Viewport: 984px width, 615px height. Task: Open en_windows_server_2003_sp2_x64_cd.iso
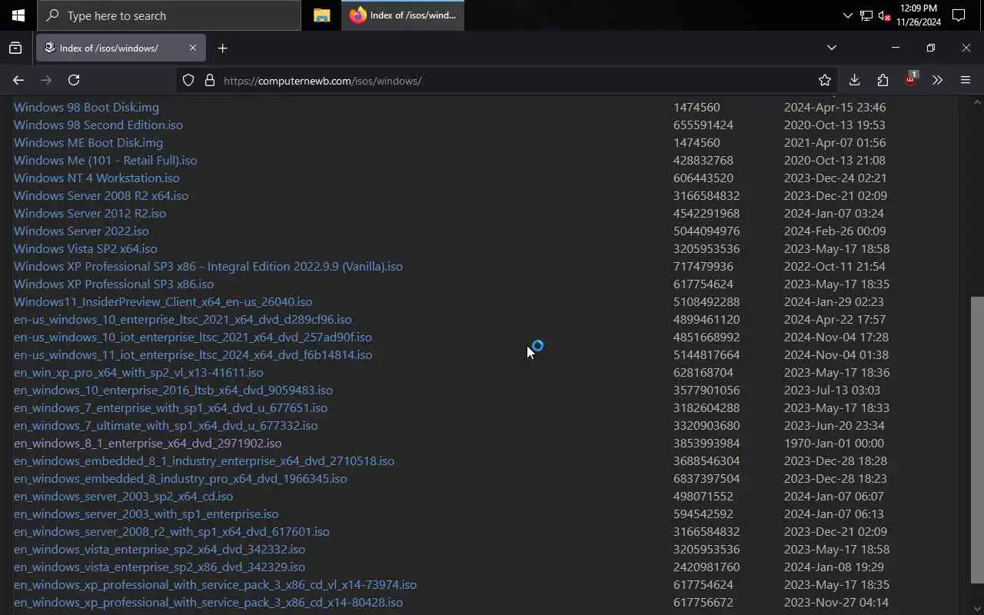(123, 497)
